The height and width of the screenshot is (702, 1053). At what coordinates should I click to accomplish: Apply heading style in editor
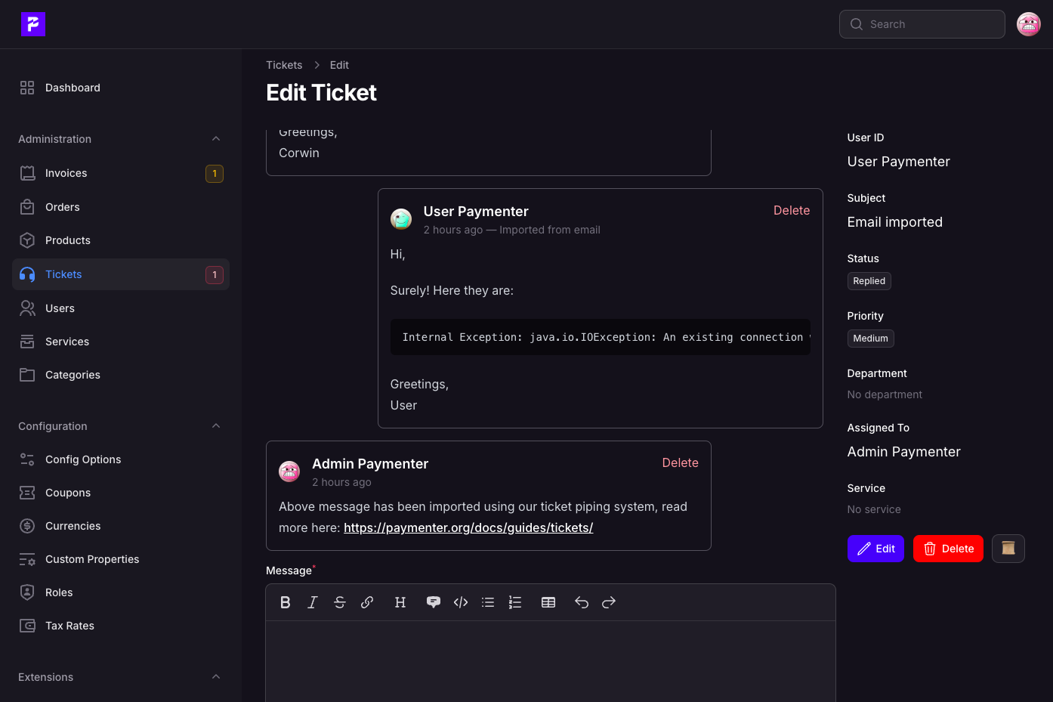click(x=400, y=602)
